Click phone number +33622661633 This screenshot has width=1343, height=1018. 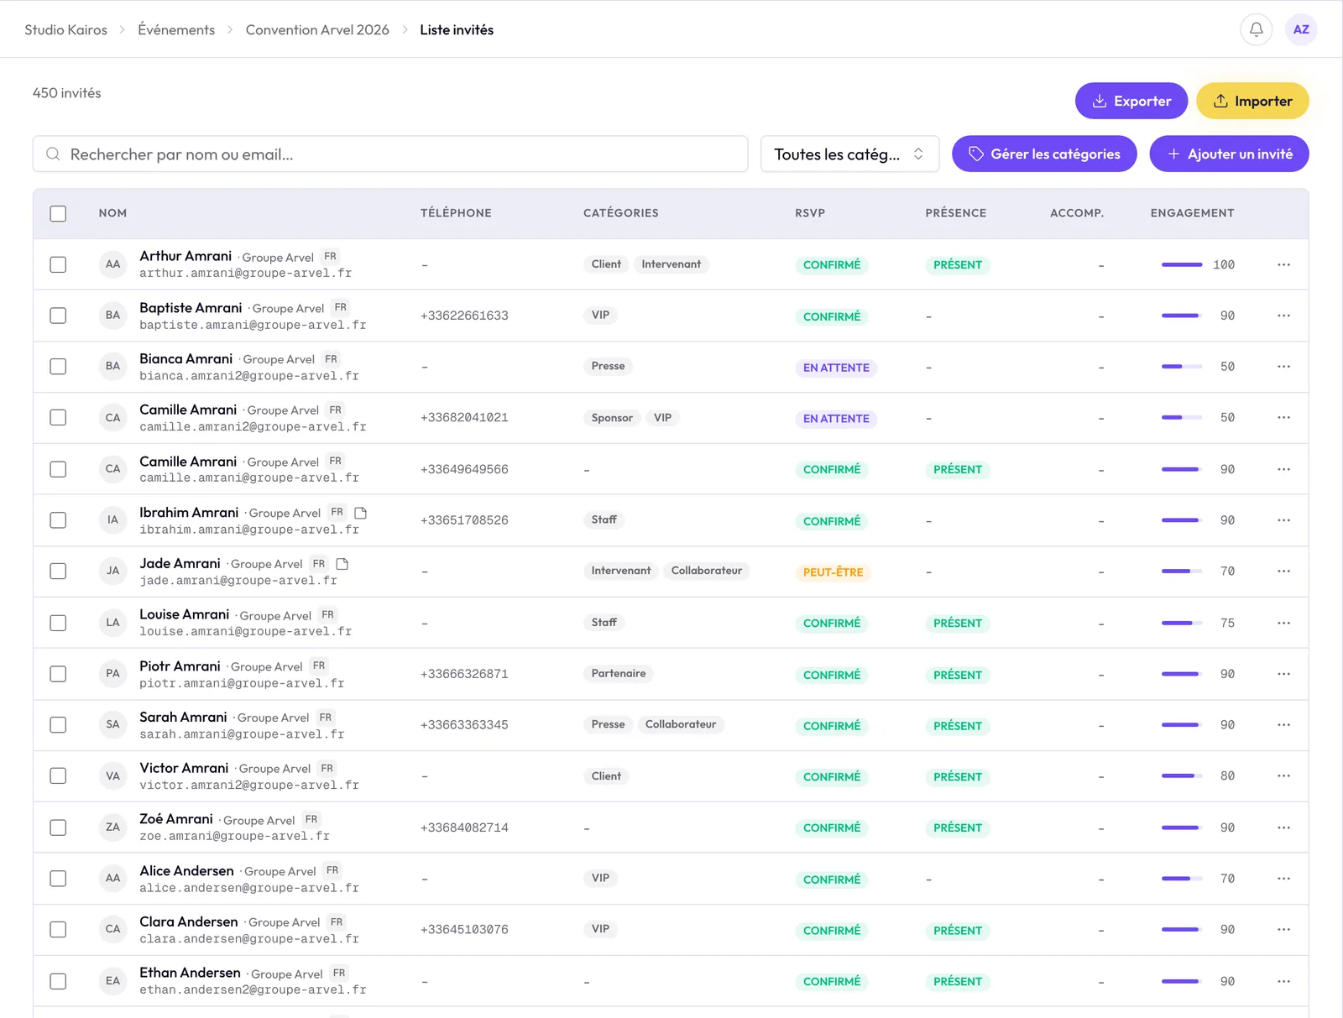pos(464,316)
